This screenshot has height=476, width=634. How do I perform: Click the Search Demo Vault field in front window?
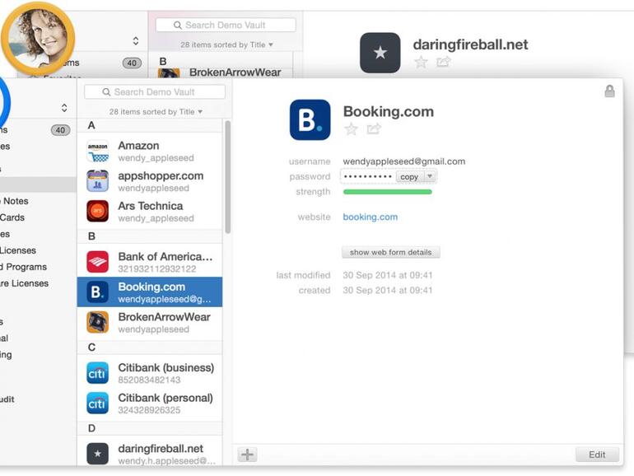pyautogui.click(x=155, y=91)
